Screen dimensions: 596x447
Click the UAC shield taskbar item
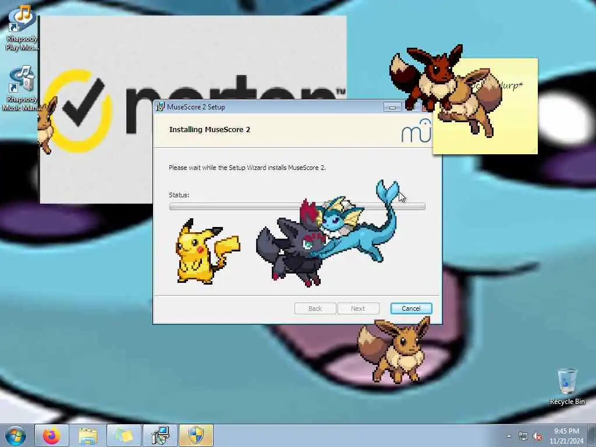[x=196, y=435]
